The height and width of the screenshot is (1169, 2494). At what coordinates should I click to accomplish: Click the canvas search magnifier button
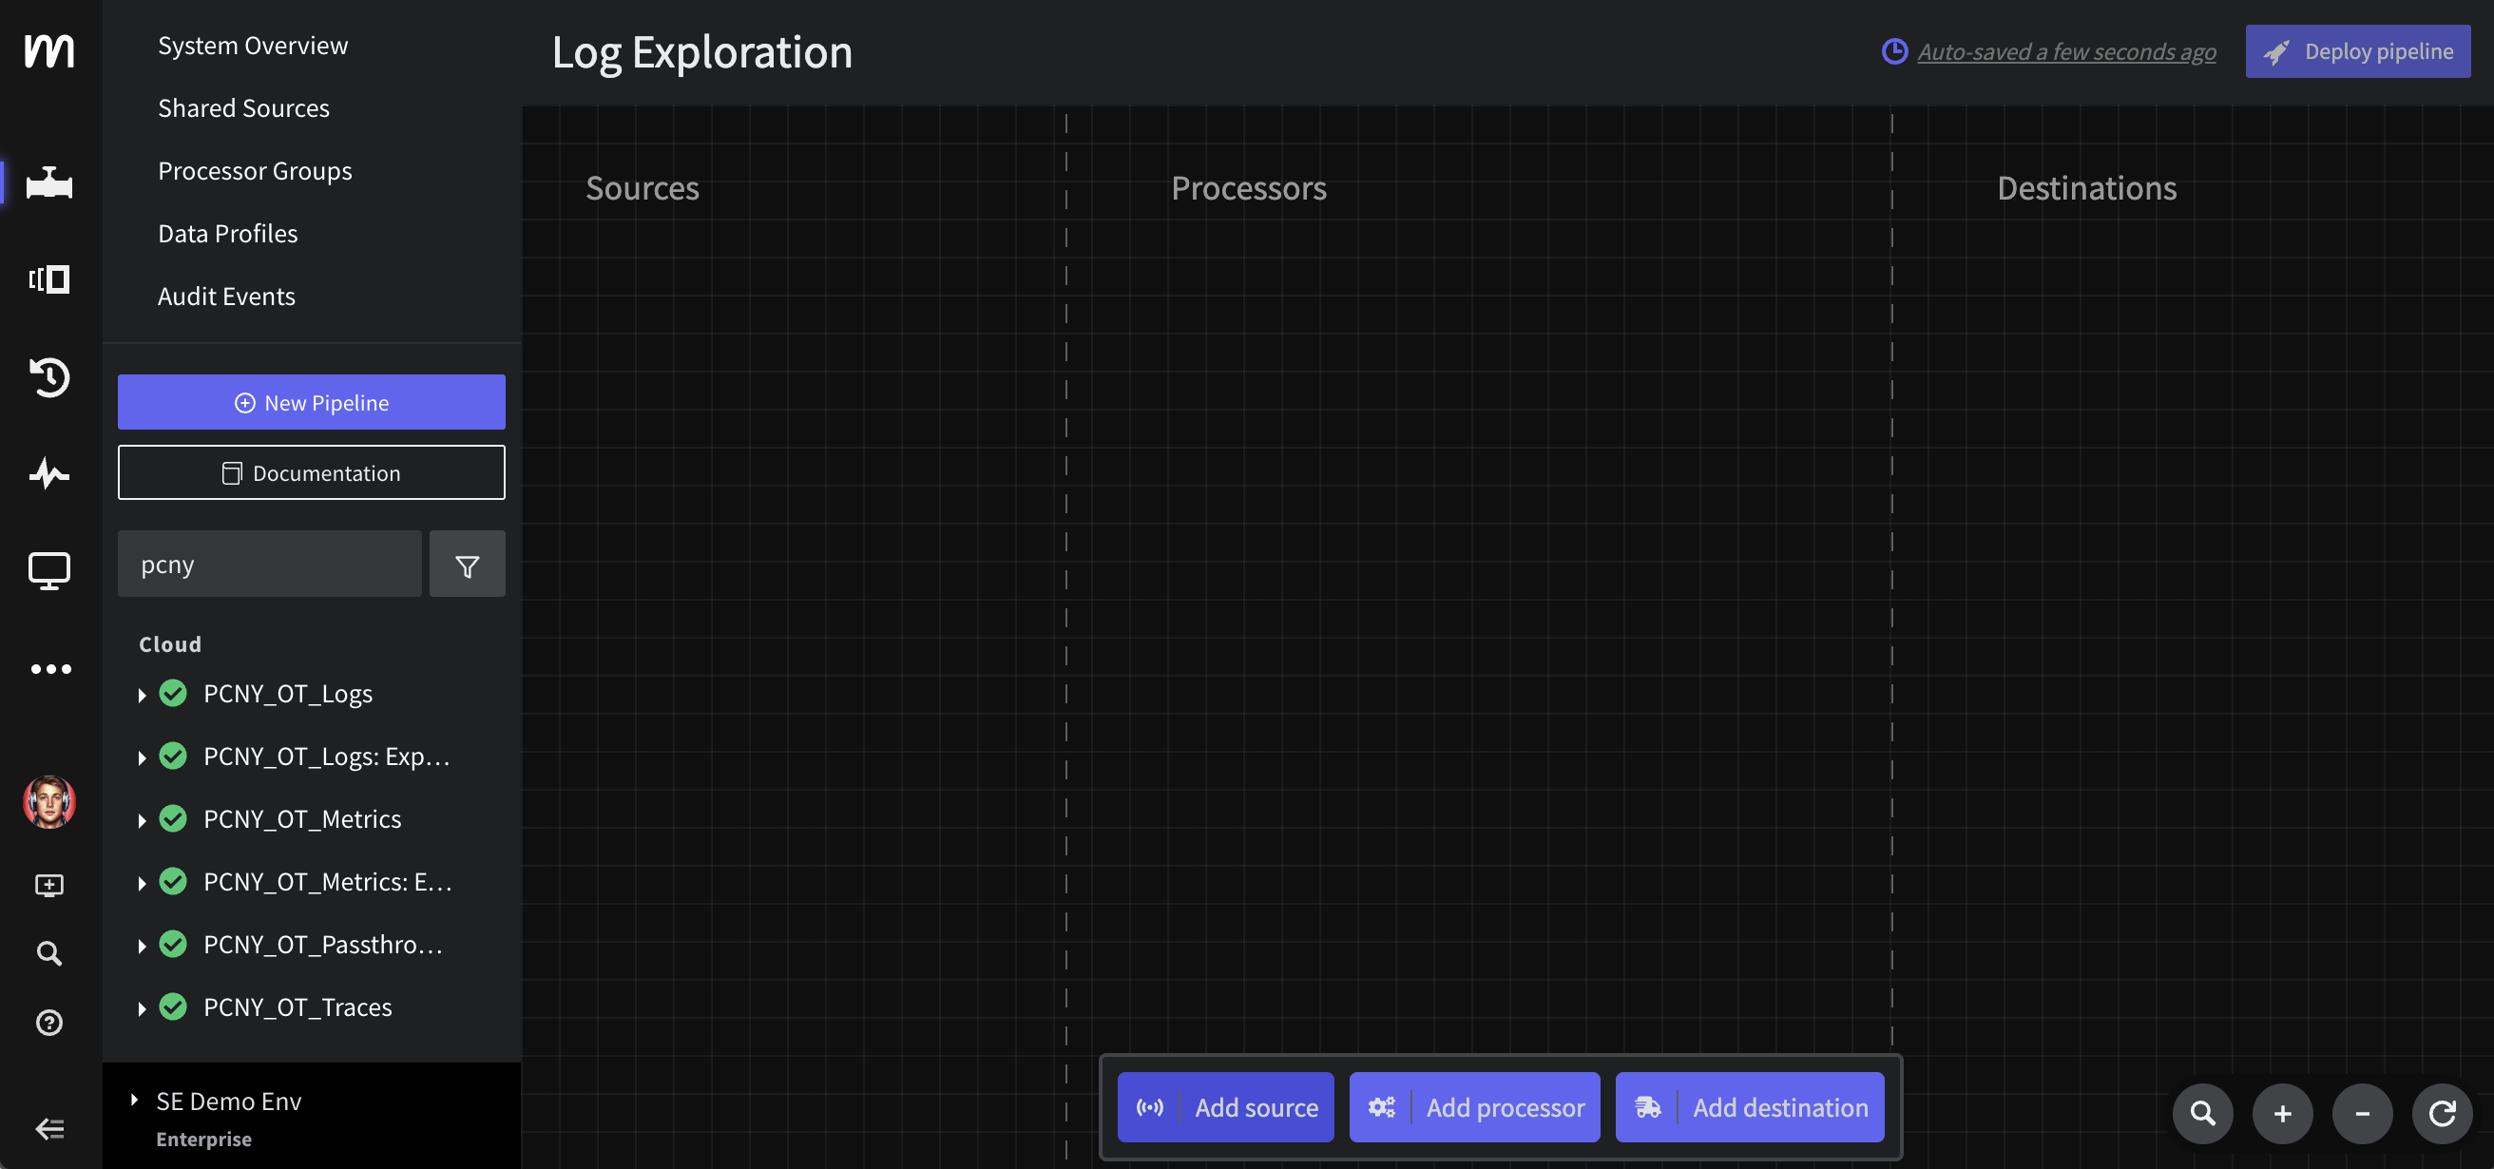(x=2202, y=1113)
